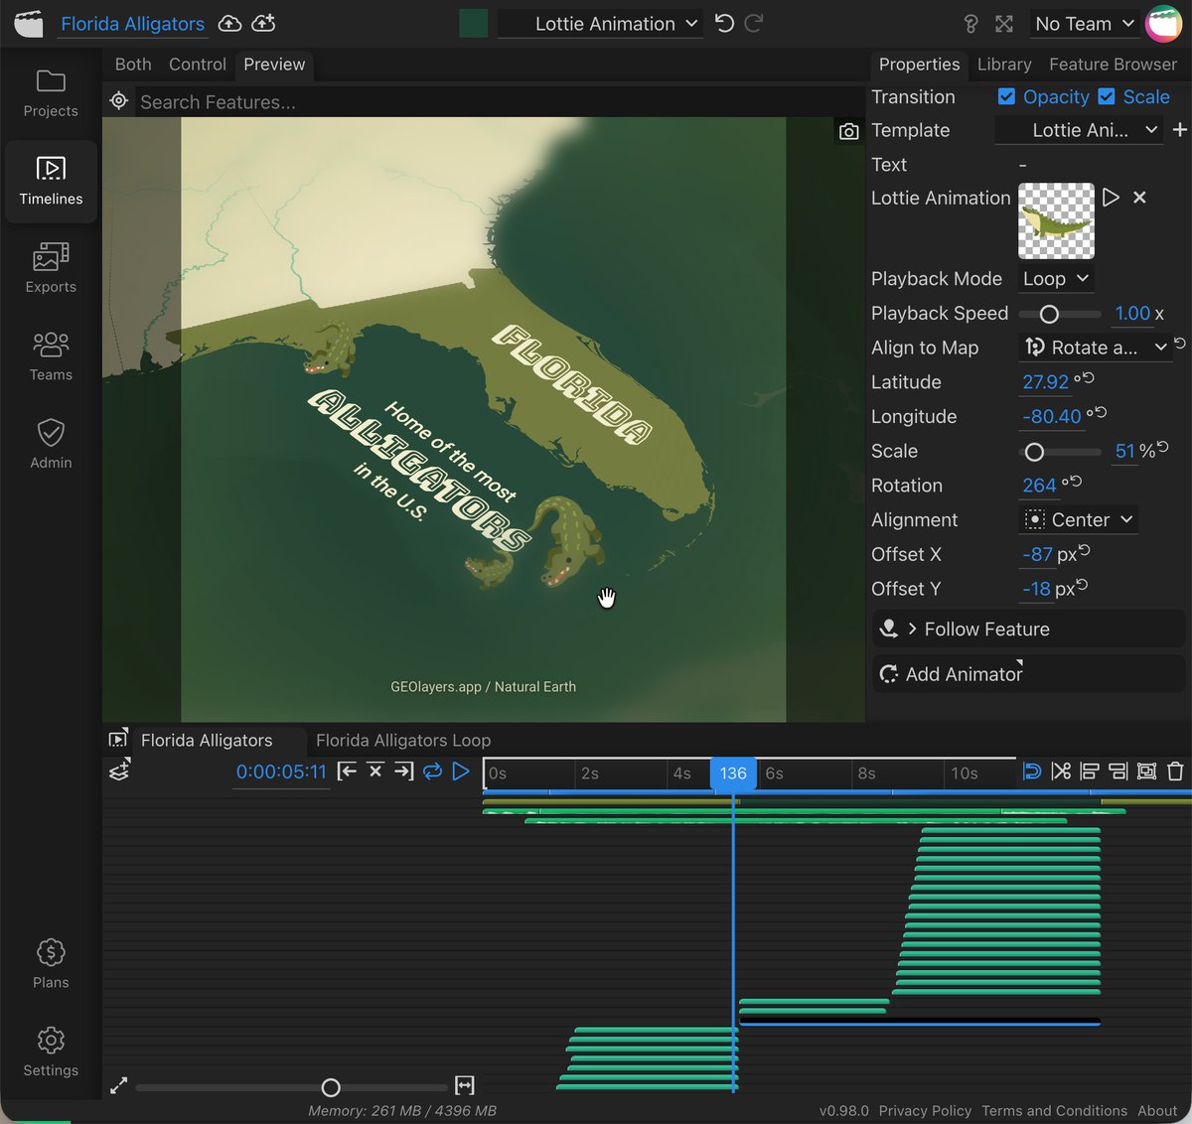Image resolution: width=1192 pixels, height=1124 pixels.
Task: Switch to Florida Alligators Loop timeline tab
Action: point(403,741)
